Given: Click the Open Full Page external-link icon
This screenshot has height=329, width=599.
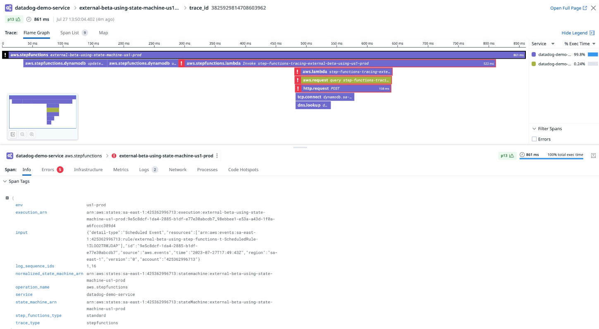Looking at the screenshot, I should coord(585,8).
